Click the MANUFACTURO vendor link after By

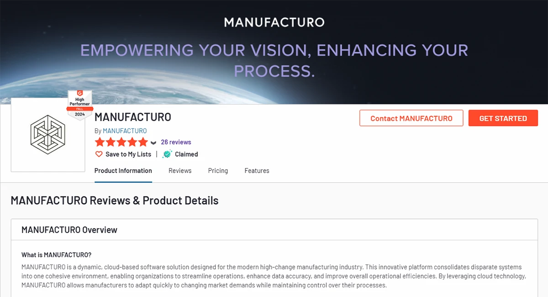point(125,131)
